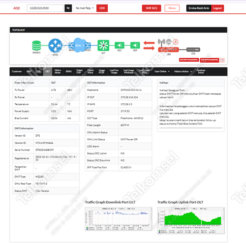Select the red ONT modem icon
Screen dimensions: 246x243
[168, 49]
